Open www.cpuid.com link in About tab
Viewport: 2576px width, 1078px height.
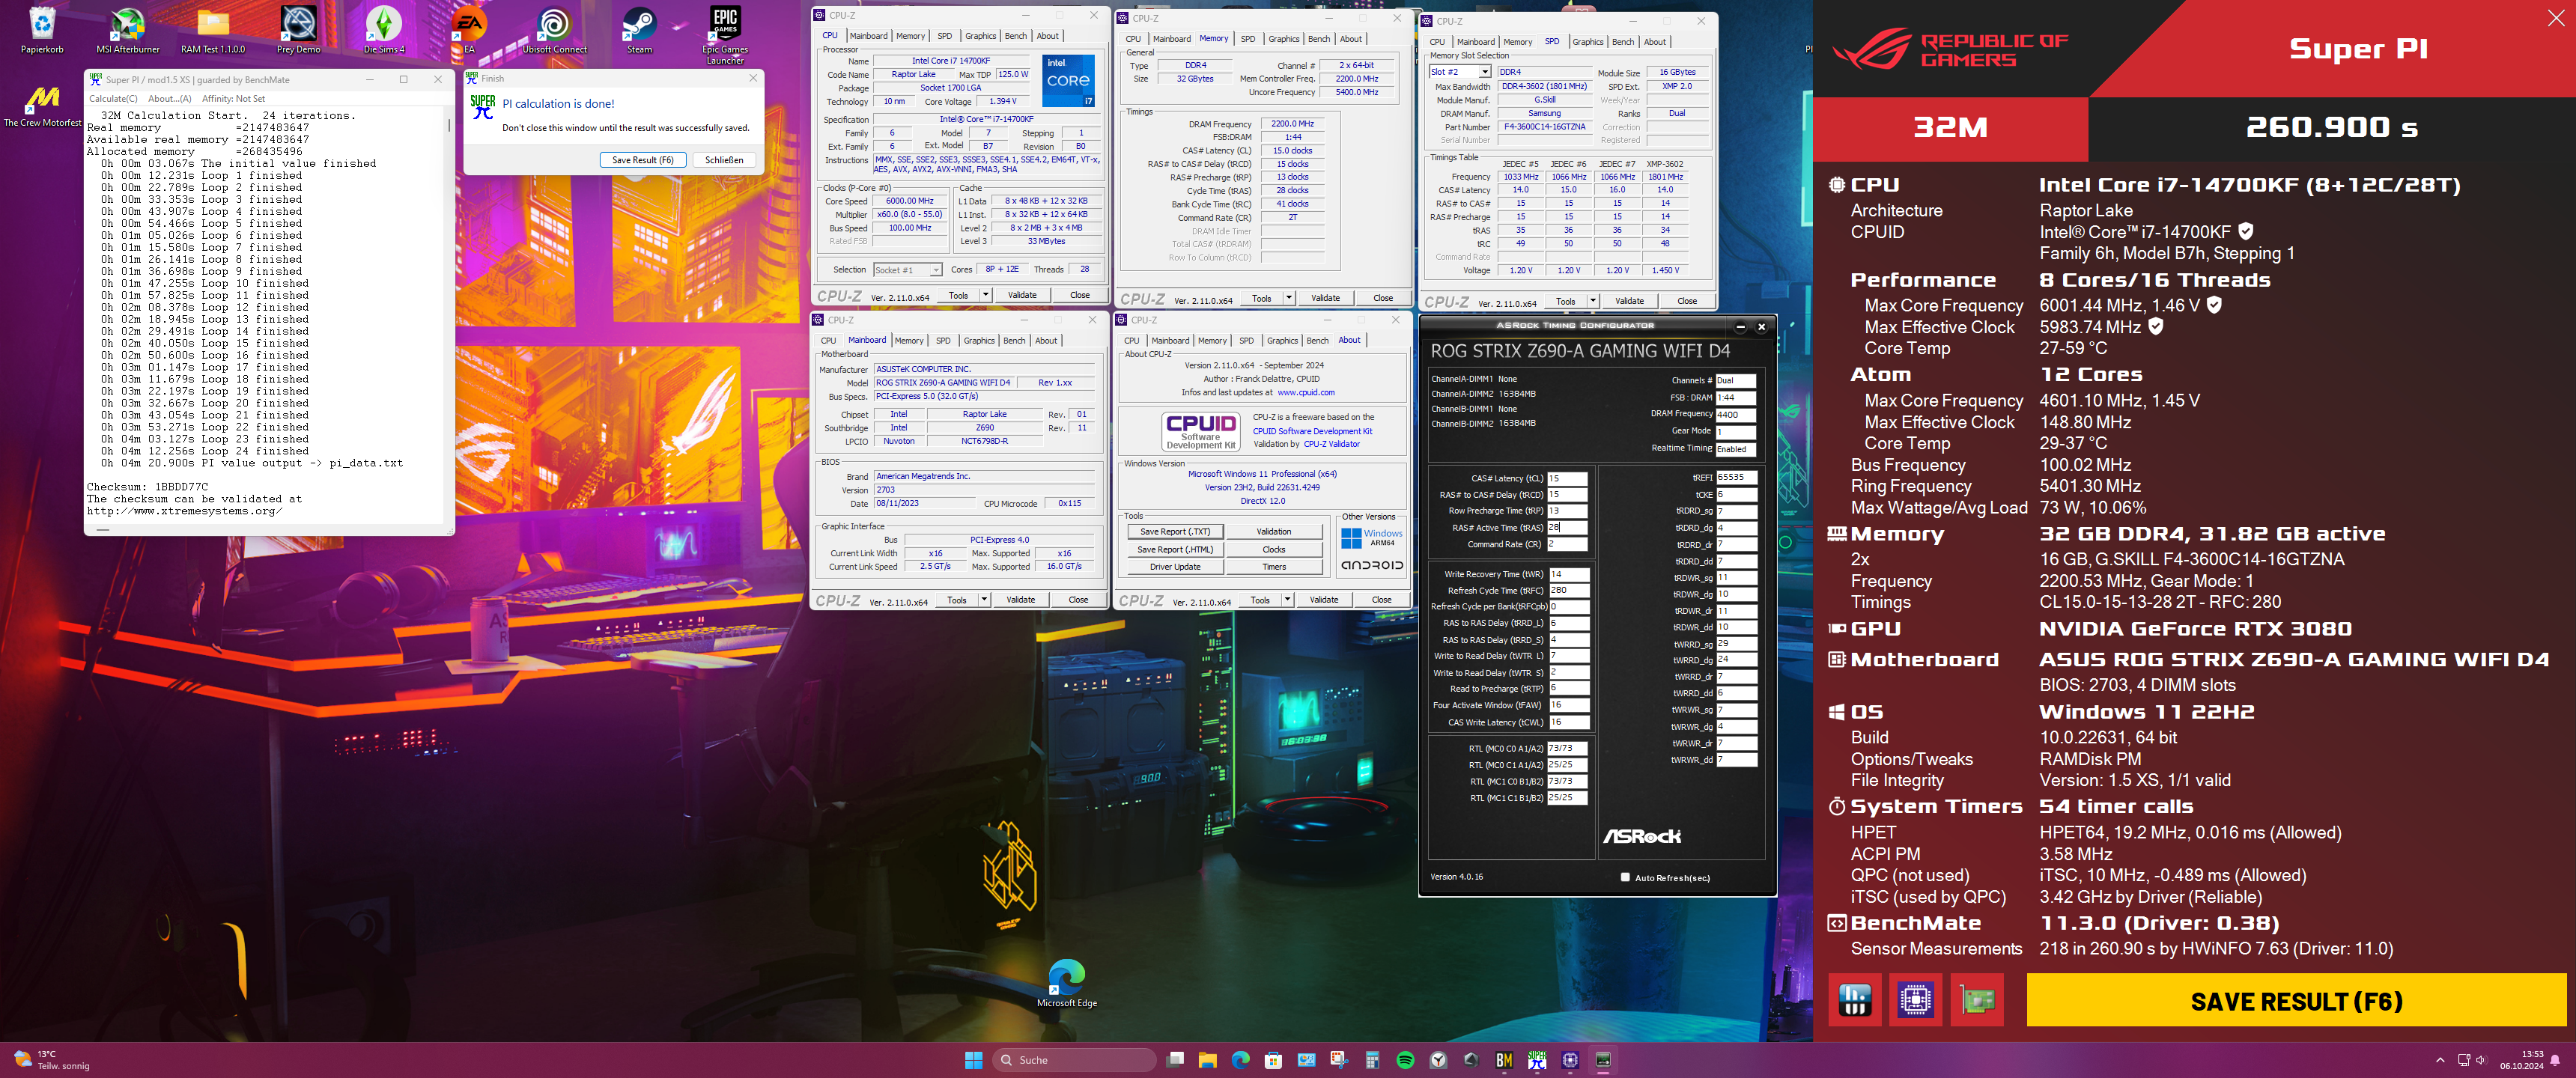pos(1305,393)
